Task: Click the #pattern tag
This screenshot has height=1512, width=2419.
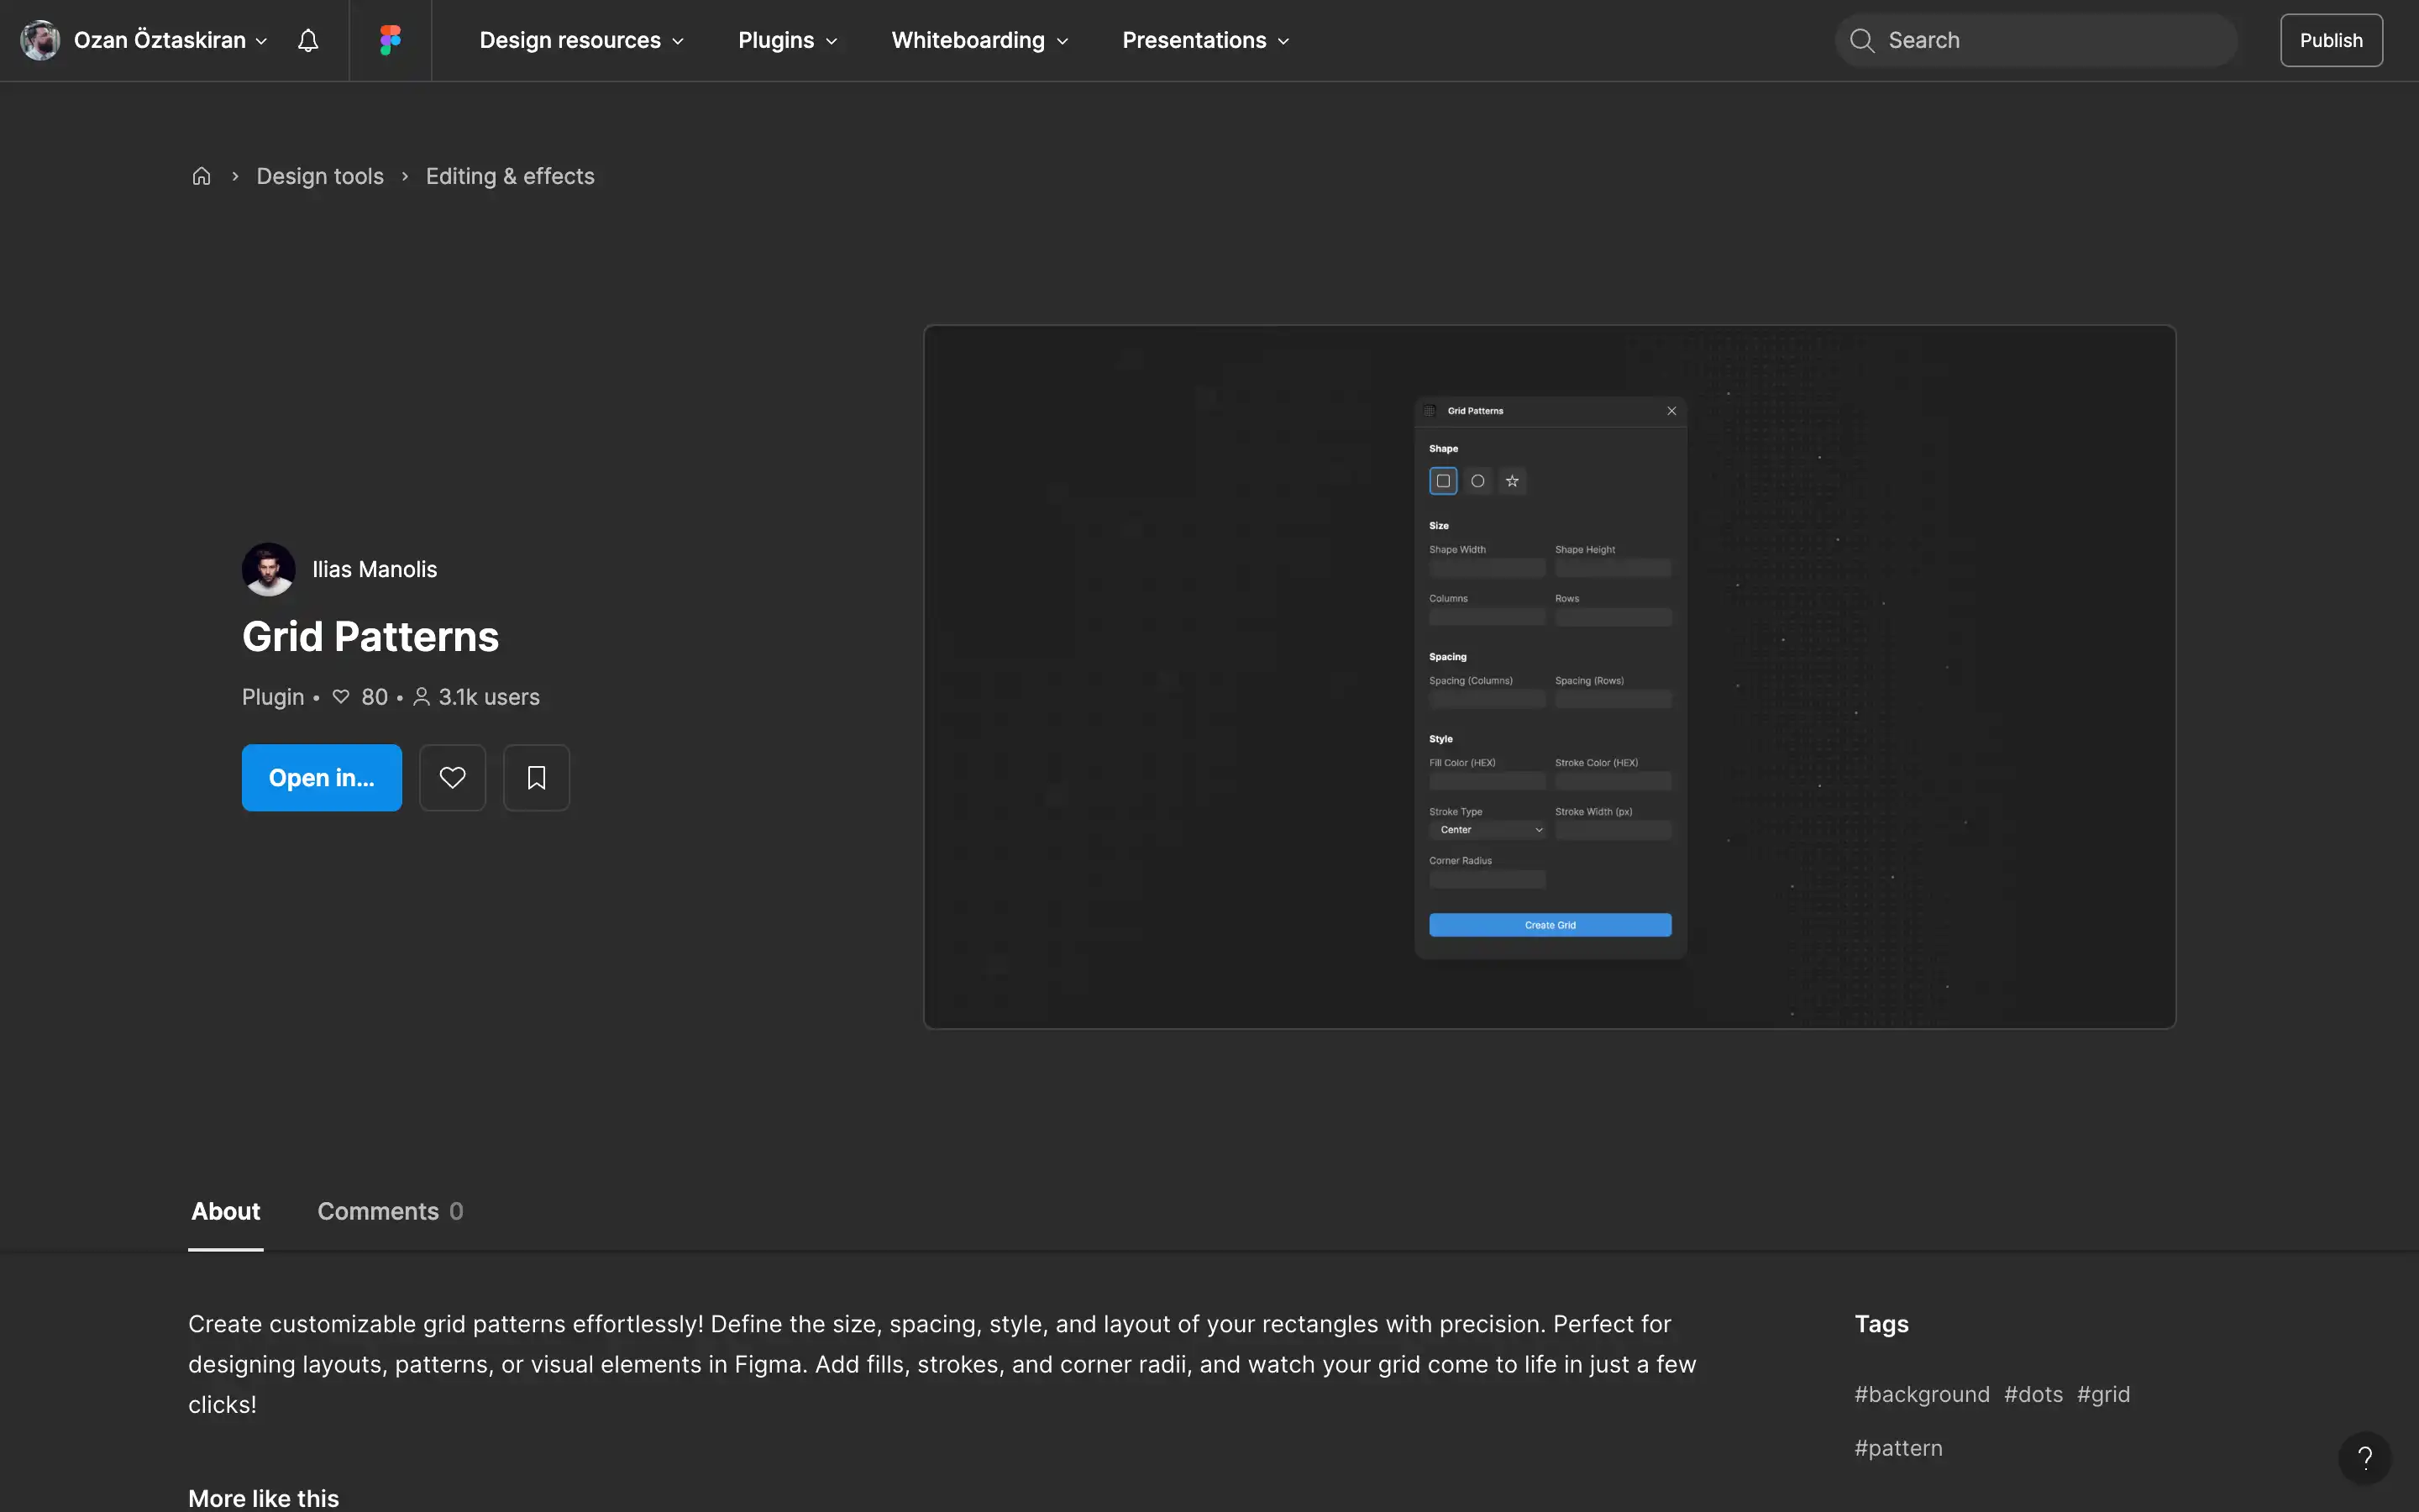Action: tap(1898, 1448)
